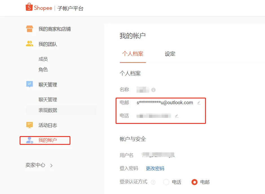Open the chat icon beside 聊天管理
Screen dimensions: 265x194
point(30,84)
